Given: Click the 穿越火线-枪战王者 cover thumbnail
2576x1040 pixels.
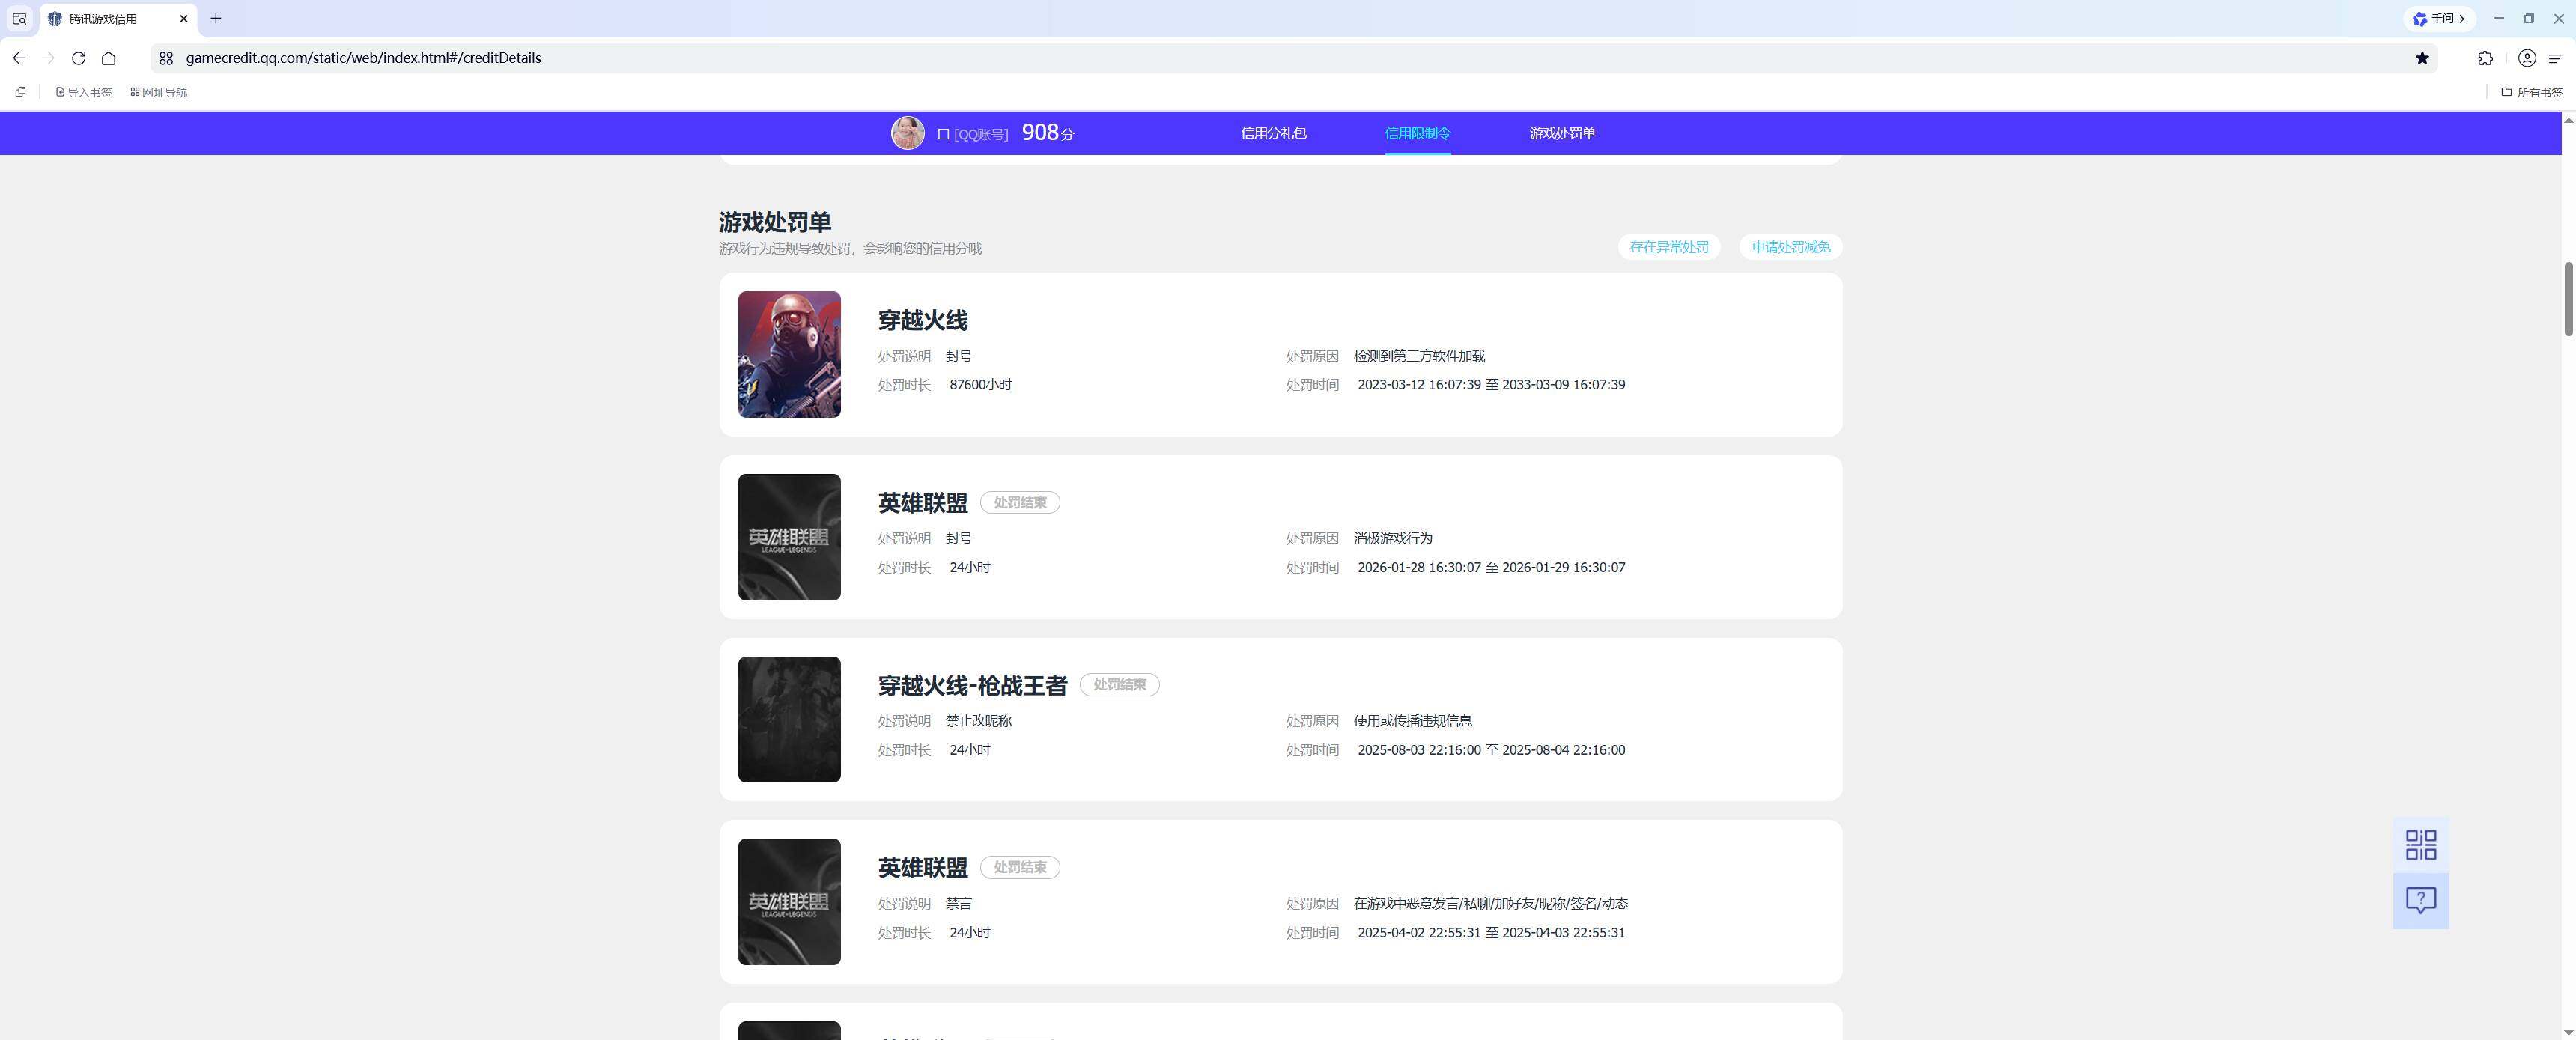Looking at the screenshot, I should [x=789, y=719].
